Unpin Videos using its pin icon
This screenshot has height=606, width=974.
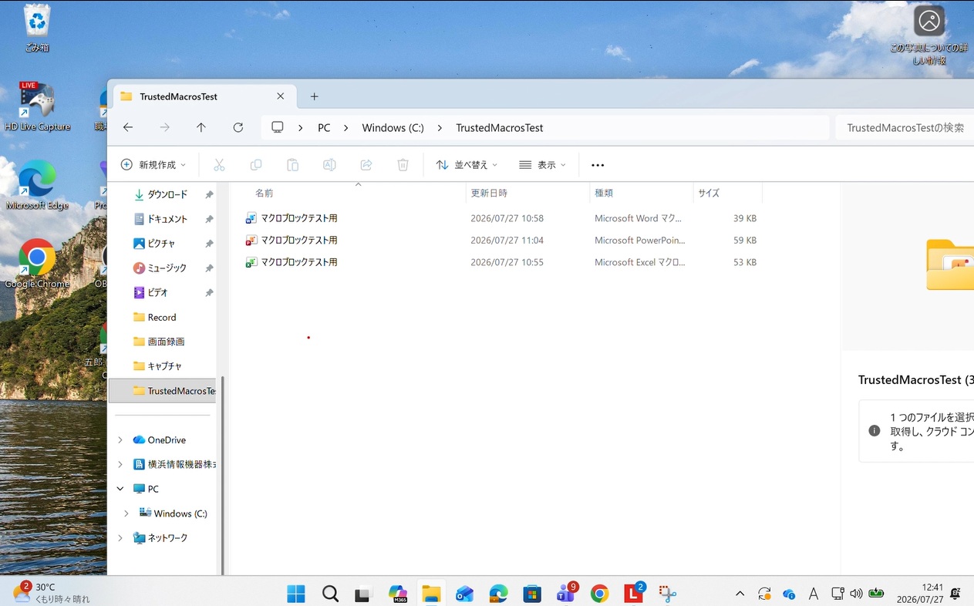[209, 293]
